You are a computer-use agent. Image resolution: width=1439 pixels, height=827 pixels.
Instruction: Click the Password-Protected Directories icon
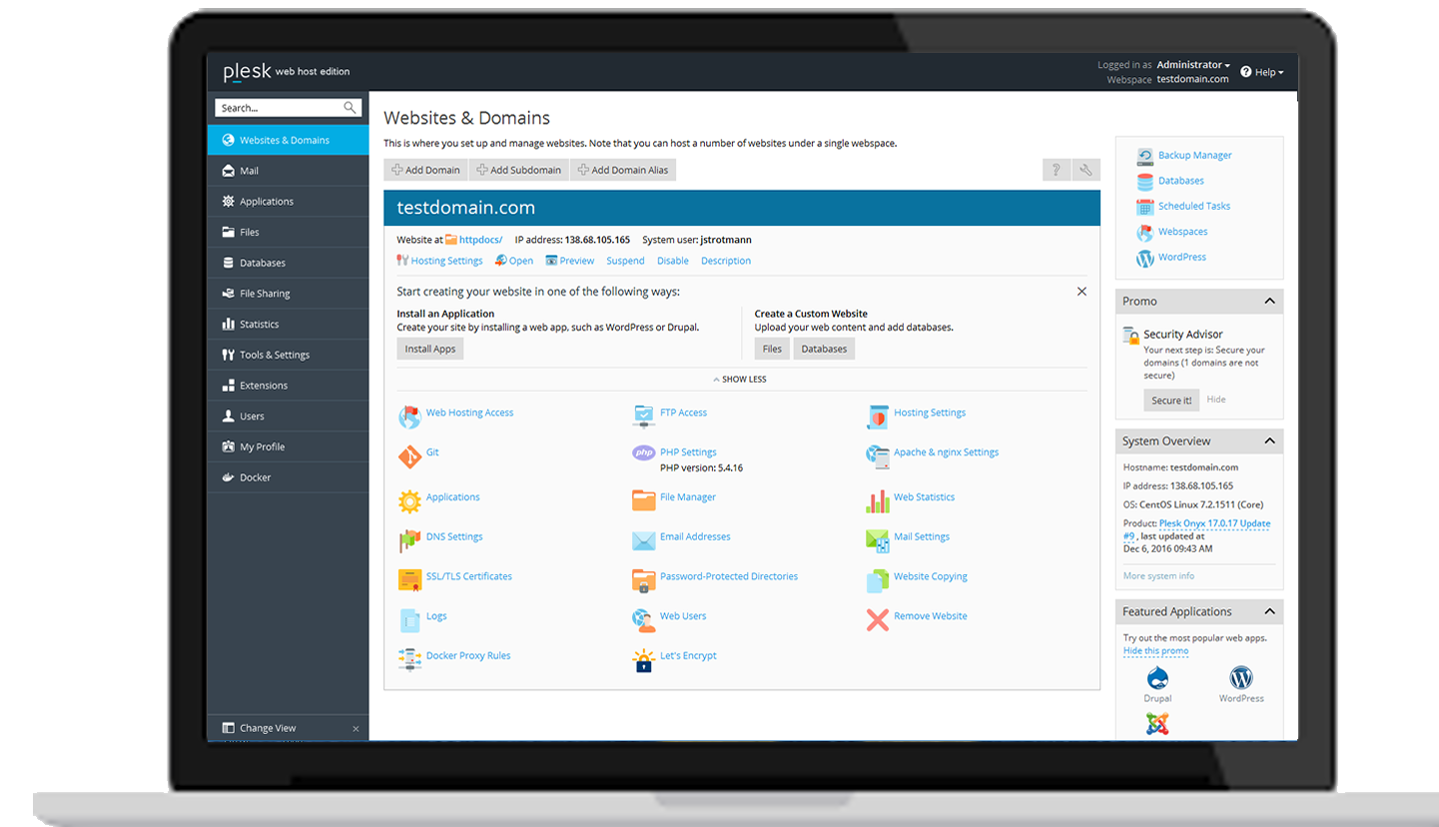[643, 580]
